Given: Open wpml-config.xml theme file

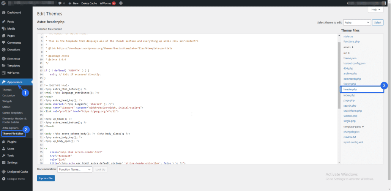Looking at the screenshot, I should [353, 142].
